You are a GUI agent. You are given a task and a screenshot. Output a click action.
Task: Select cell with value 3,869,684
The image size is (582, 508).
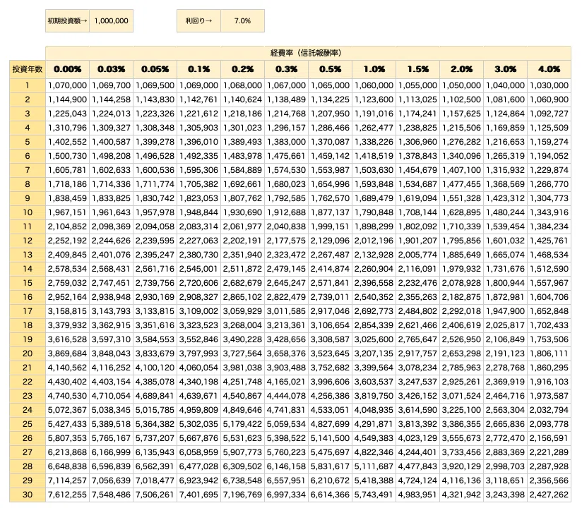(x=67, y=353)
